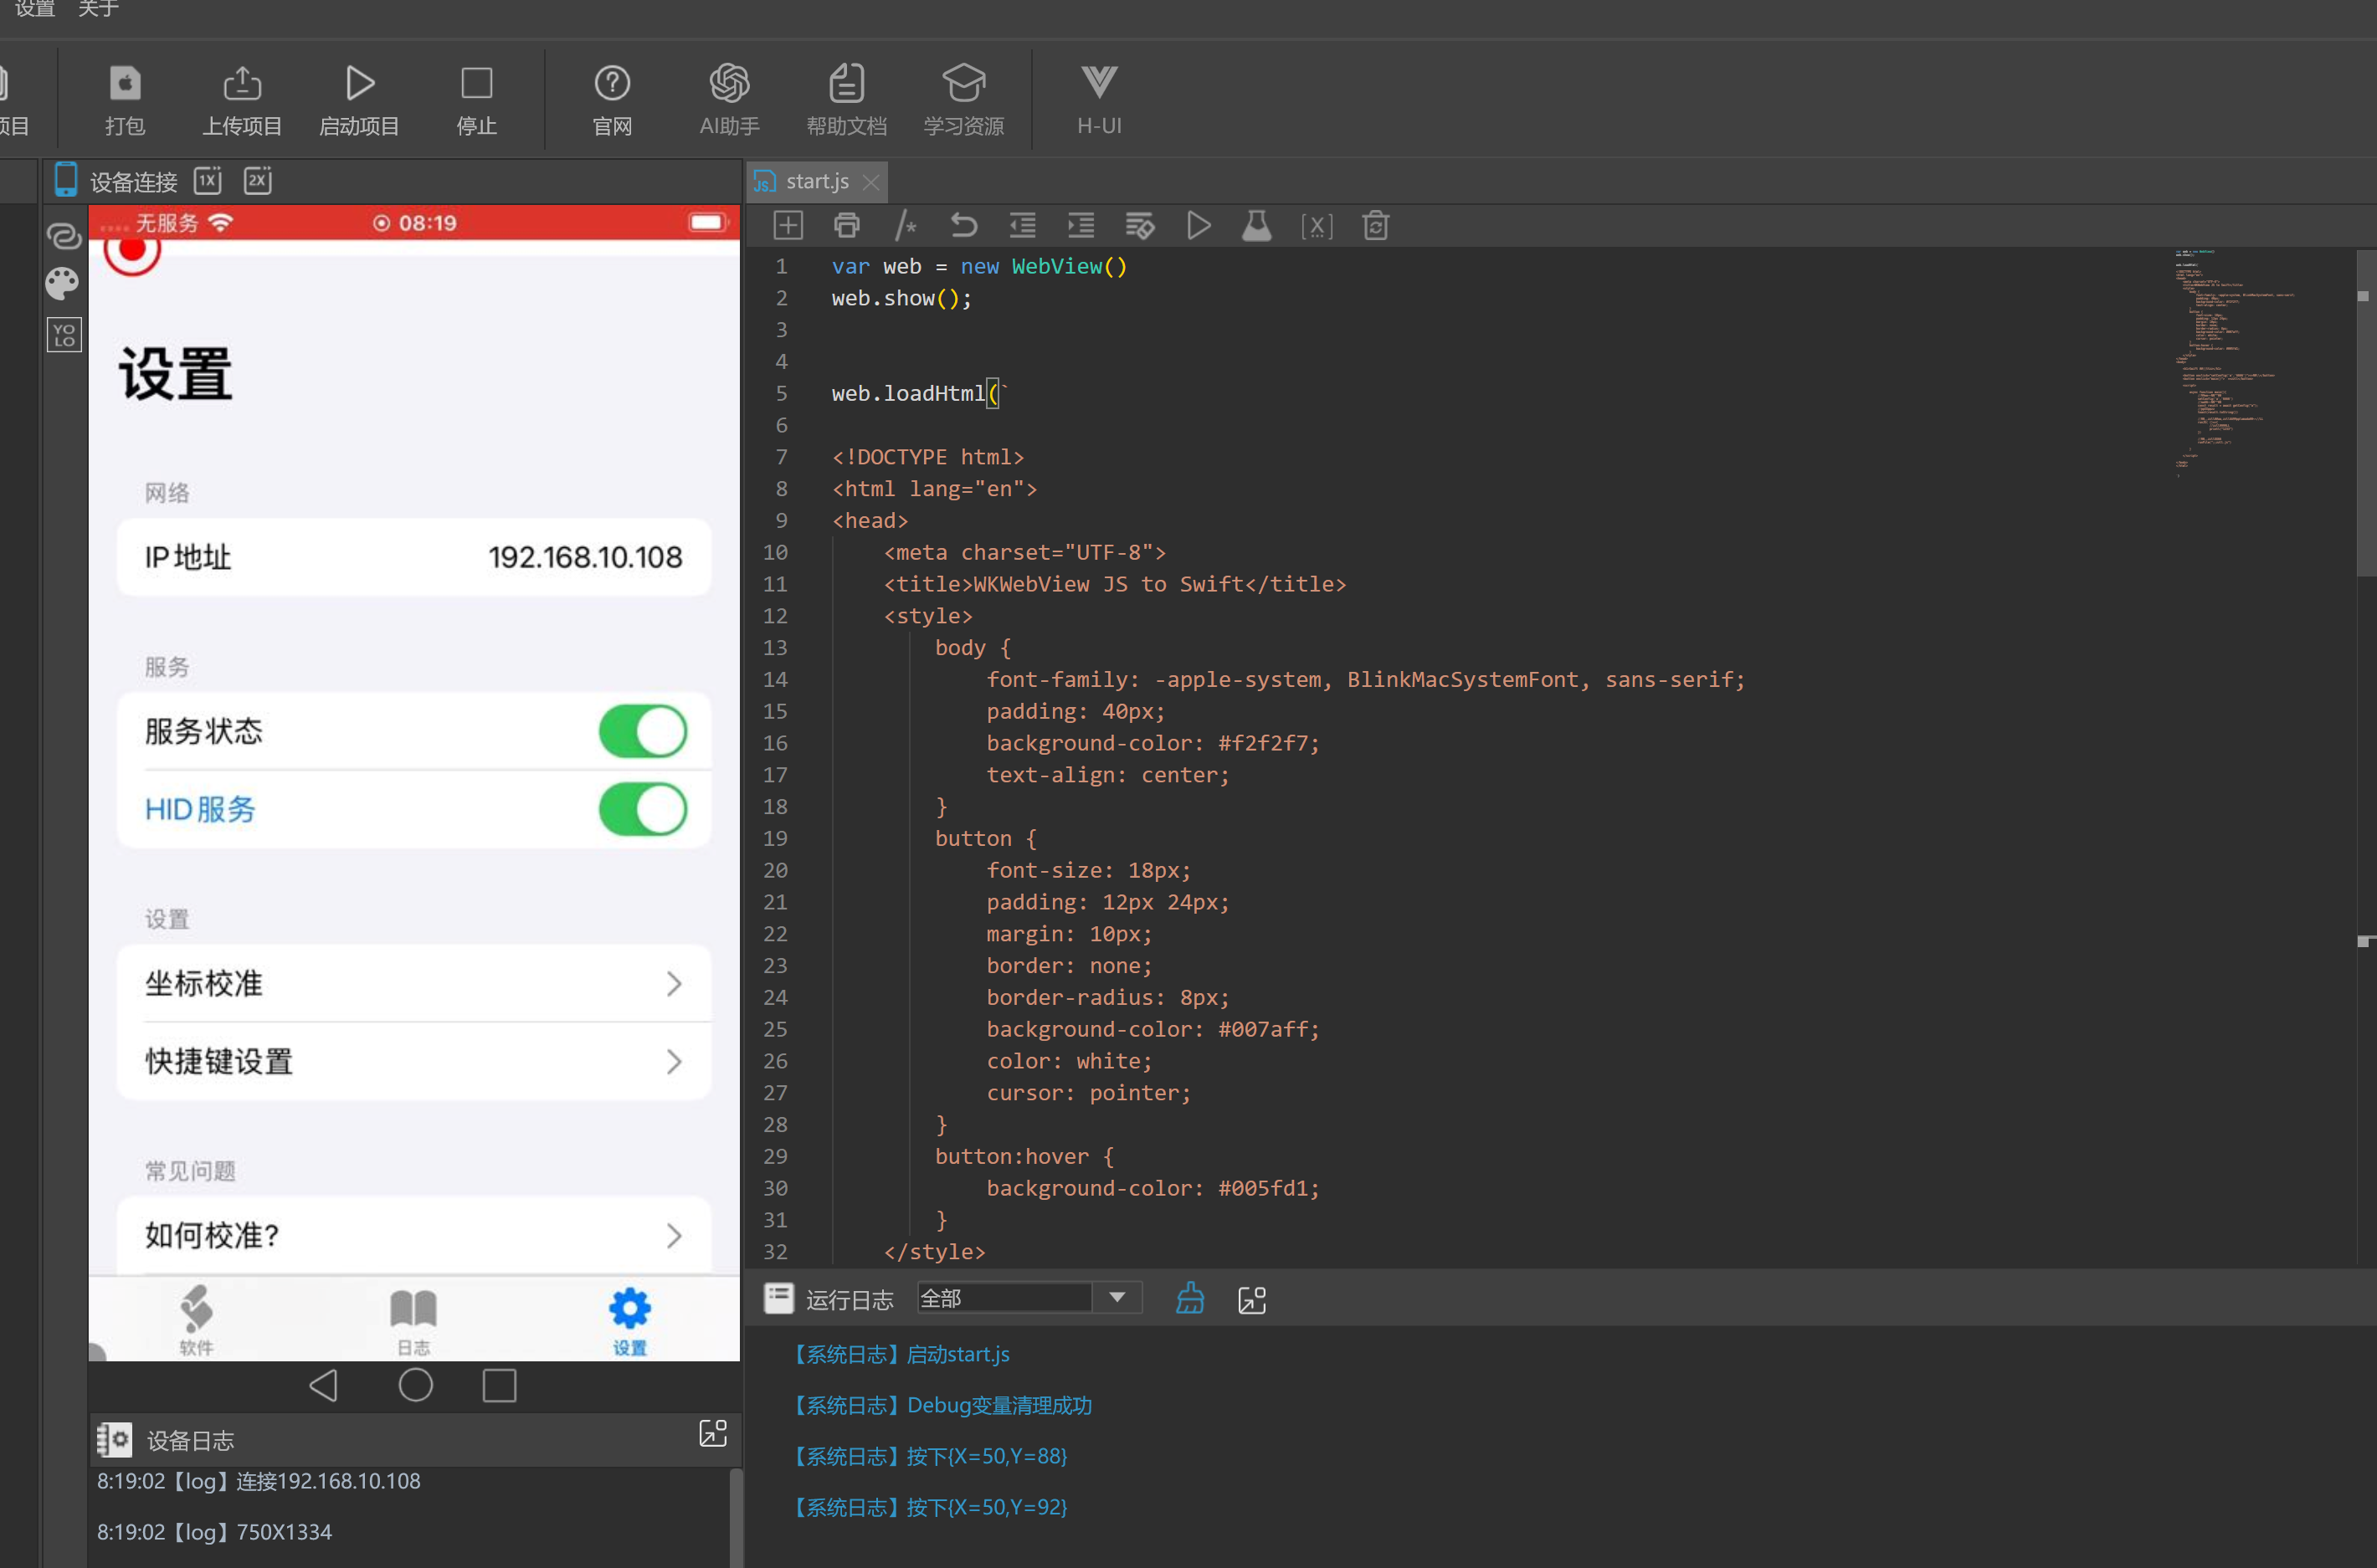2377x1568 pixels.
Task: Tap the device back triangle button
Action: [x=324, y=1385]
